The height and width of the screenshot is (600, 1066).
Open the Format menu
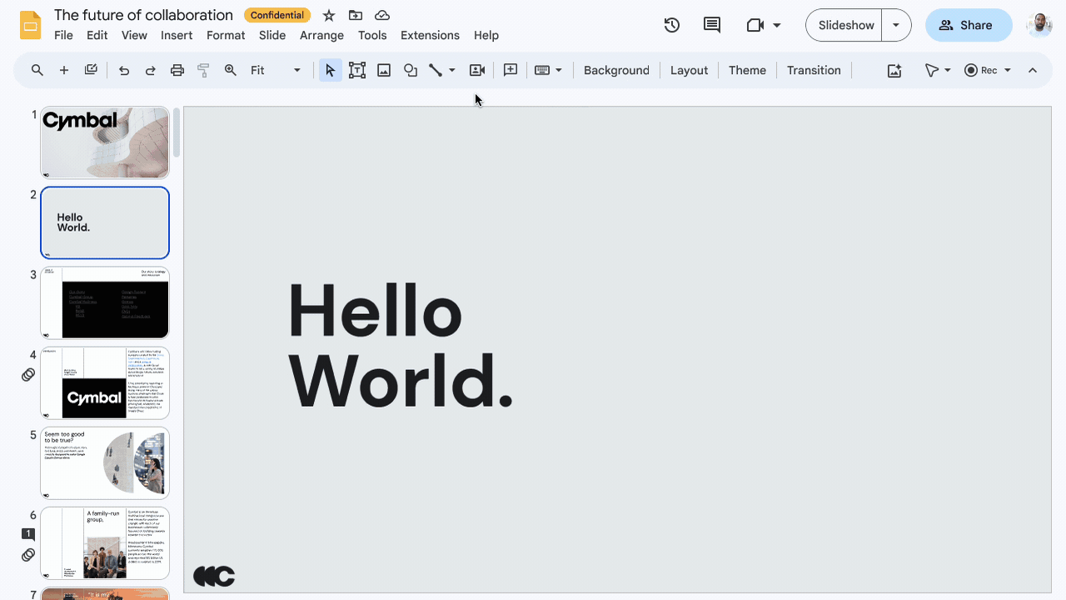(x=226, y=35)
